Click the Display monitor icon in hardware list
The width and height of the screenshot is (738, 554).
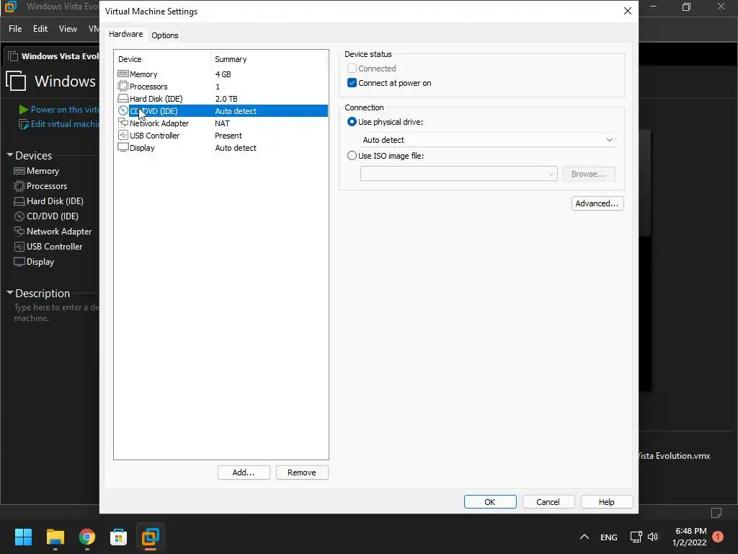[123, 147]
